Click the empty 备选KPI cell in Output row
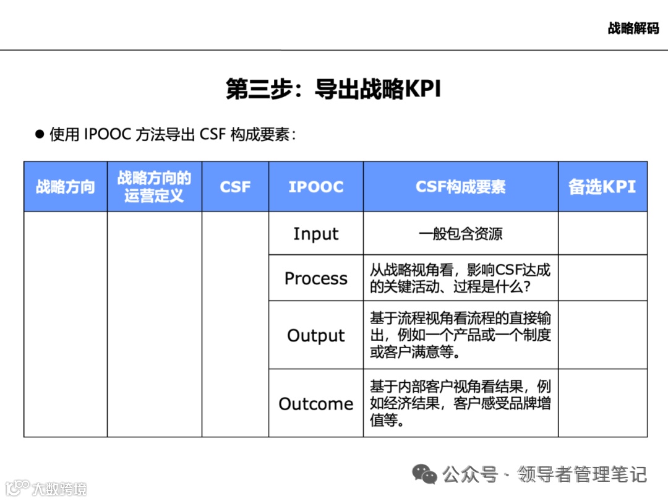 (603, 335)
